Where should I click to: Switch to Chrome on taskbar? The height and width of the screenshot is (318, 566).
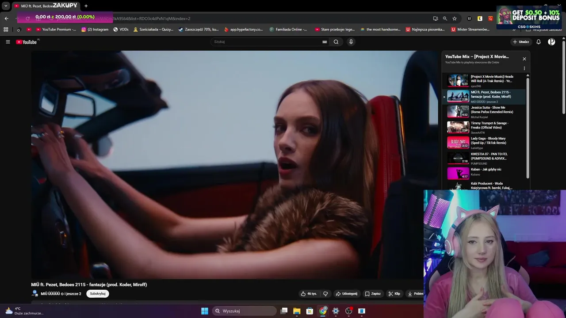[x=323, y=311]
